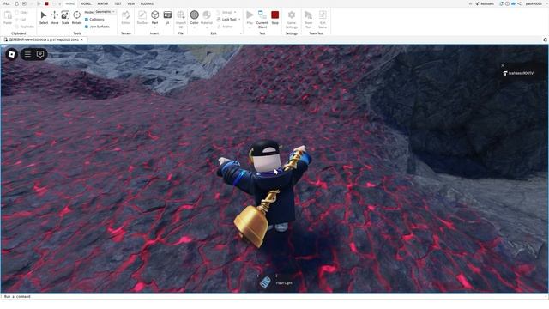The image size is (549, 309).
Task: Stop the running playtest
Action: (275, 17)
